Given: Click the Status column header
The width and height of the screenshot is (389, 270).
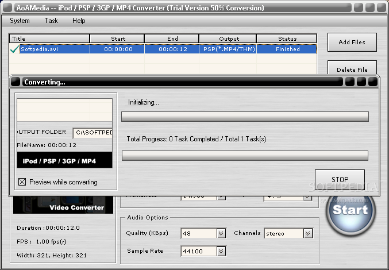Looking at the screenshot, I should [287, 38].
